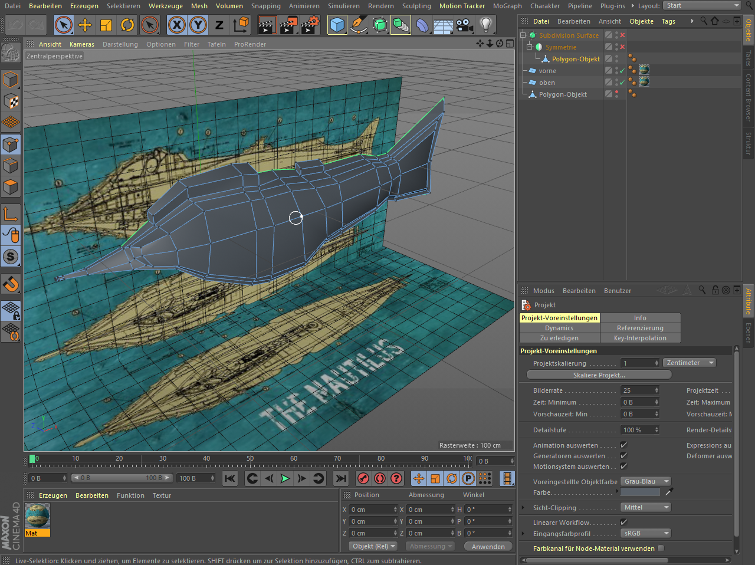Image resolution: width=755 pixels, height=565 pixels.
Task: Open the MoGraph menu
Action: tap(507, 6)
